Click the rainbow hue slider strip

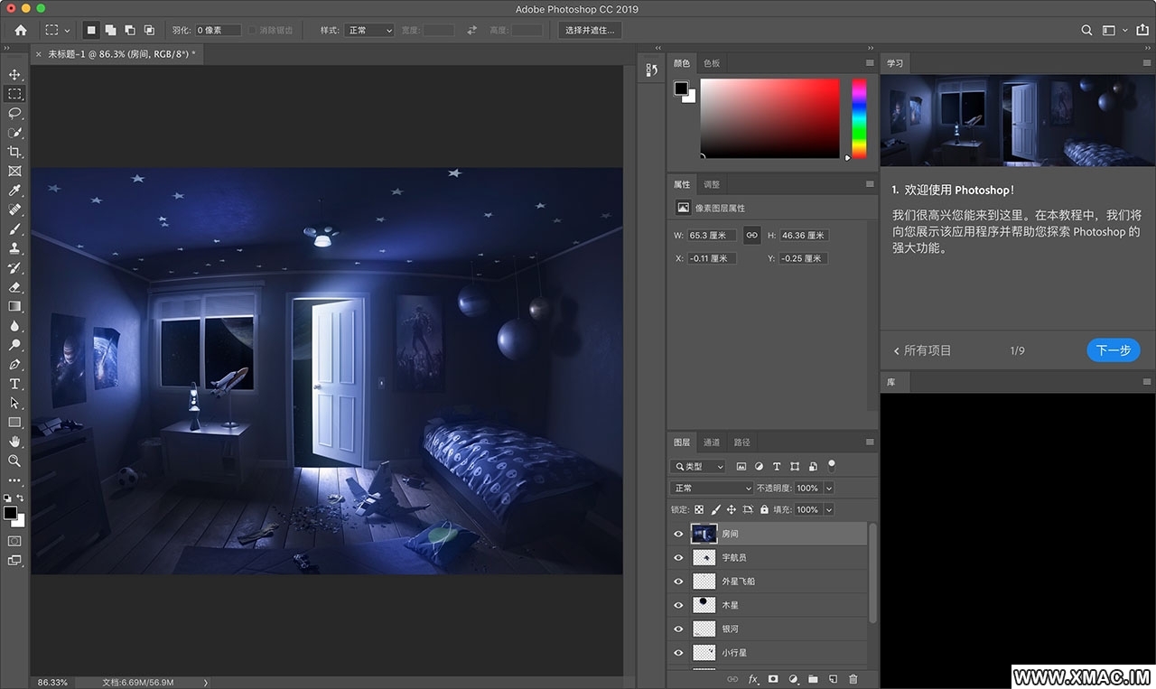tap(859, 117)
